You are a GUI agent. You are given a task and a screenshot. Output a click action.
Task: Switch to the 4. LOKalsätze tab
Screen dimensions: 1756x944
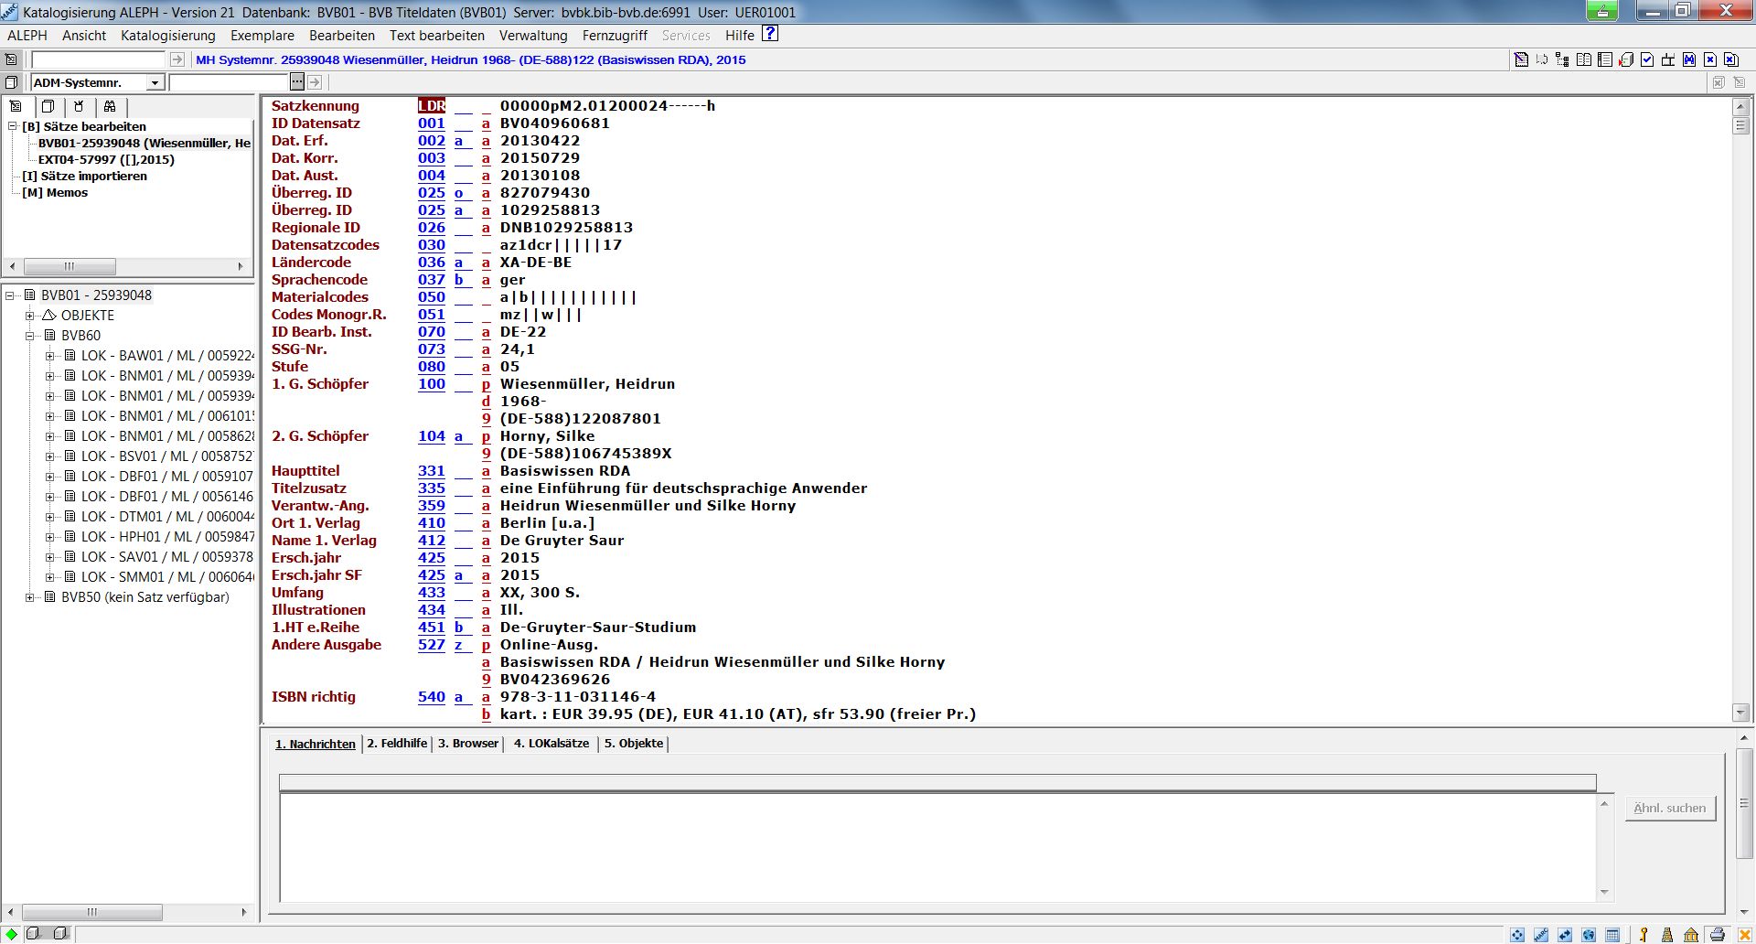tap(551, 744)
